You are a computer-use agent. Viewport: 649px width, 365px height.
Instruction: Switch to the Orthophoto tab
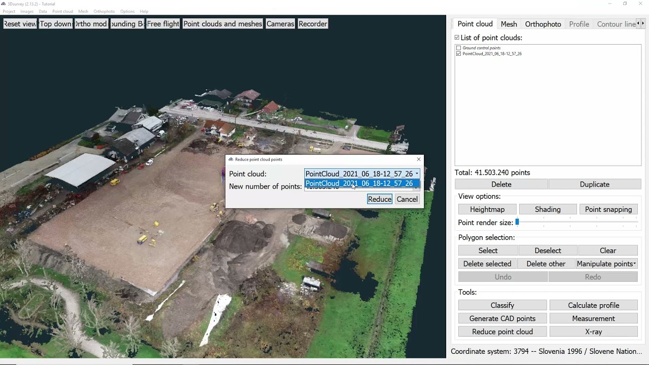[x=543, y=24]
